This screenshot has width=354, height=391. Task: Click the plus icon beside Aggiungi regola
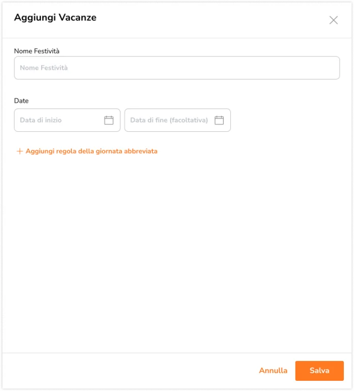pyautogui.click(x=20, y=151)
